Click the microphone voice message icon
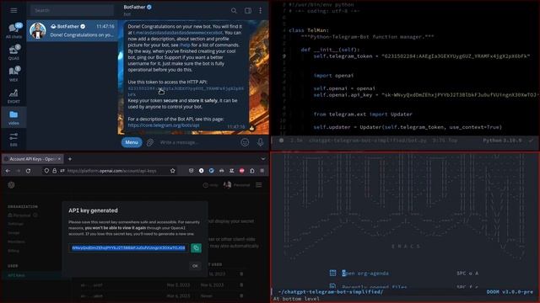 pyautogui.click(x=261, y=142)
